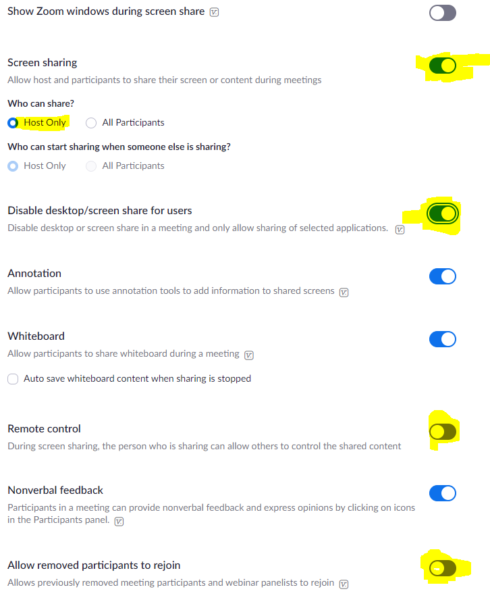Enable Allow removed participants to rejoin
This screenshot has width=490, height=604.
(443, 569)
